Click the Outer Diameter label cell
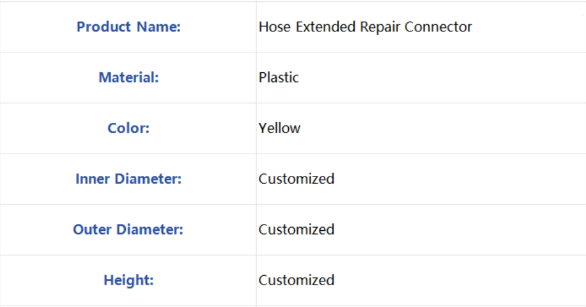This screenshot has width=586, height=307. coord(128,230)
